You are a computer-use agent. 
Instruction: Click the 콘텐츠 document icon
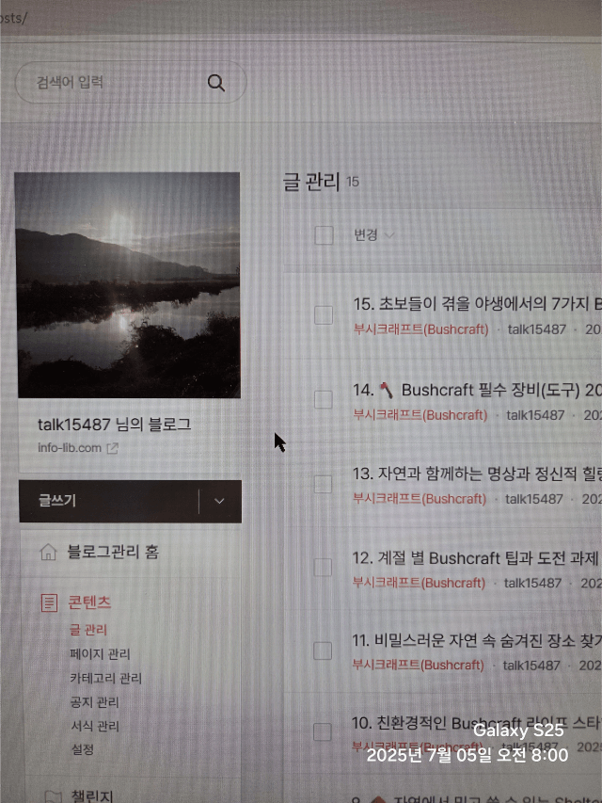tap(49, 602)
